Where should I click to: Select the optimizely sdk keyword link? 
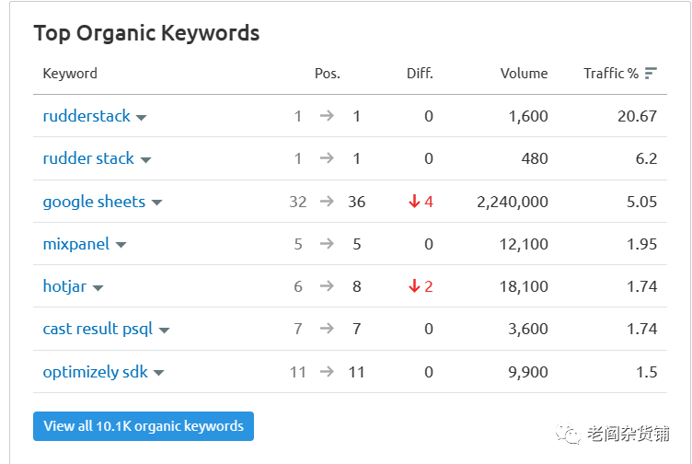[96, 372]
